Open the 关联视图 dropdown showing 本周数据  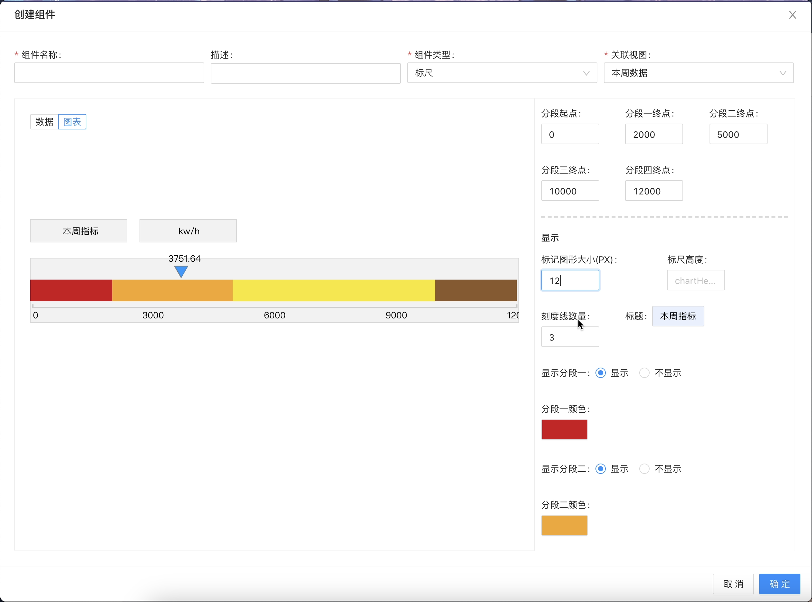pos(699,73)
